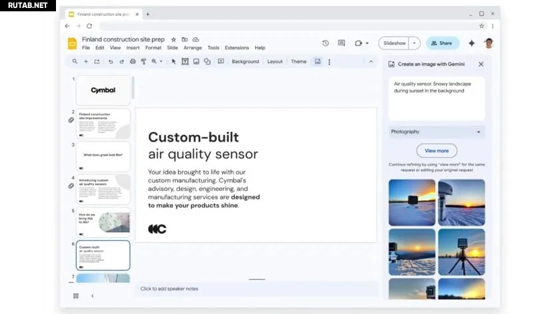Open the Extensions menu
The image size is (560, 314).
click(237, 48)
